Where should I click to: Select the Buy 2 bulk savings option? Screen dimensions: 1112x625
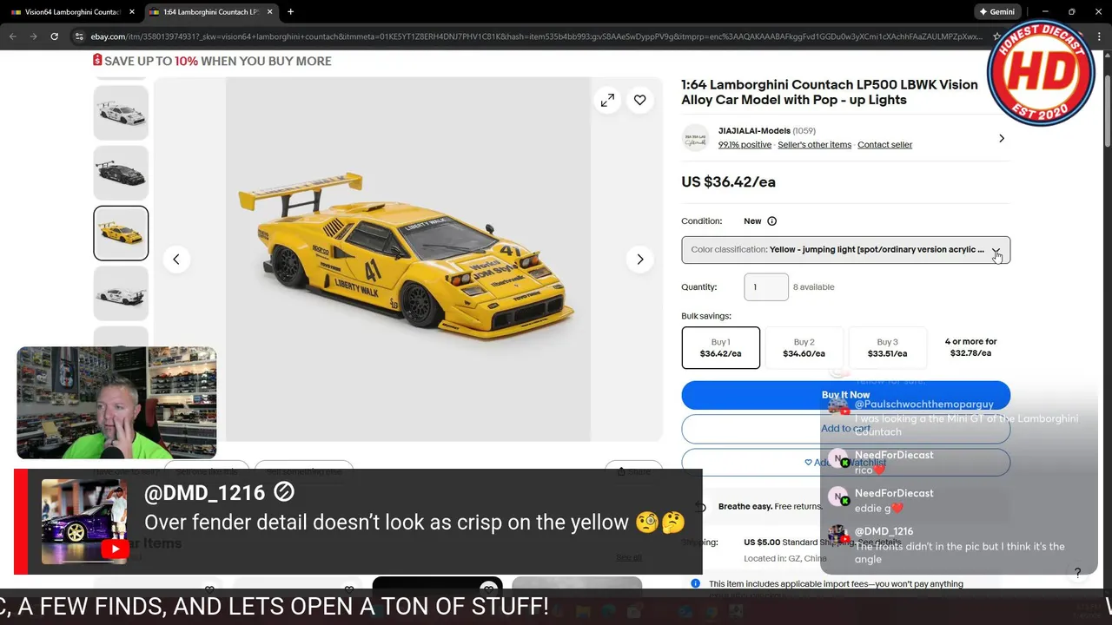(804, 347)
